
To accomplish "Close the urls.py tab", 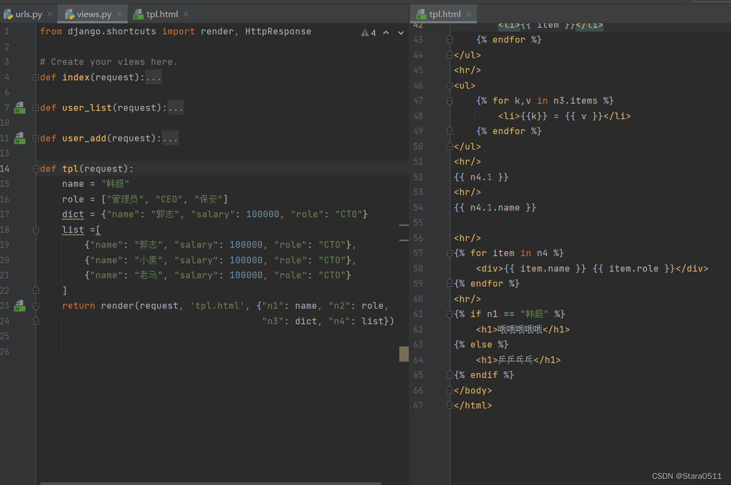I will (x=50, y=14).
